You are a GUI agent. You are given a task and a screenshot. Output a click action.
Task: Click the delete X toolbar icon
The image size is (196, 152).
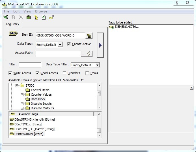click(21, 17)
